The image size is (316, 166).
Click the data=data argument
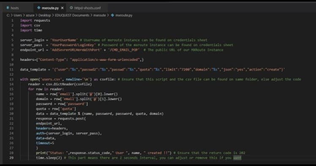point(46,138)
